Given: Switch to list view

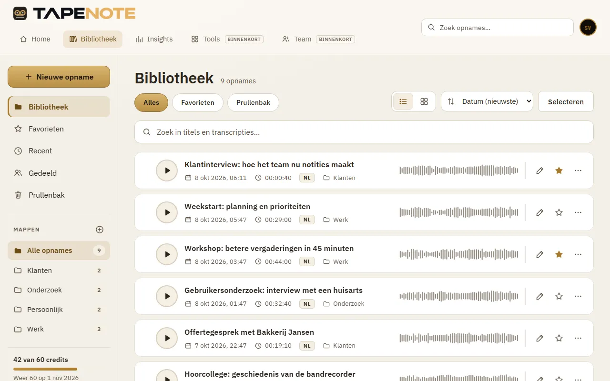Looking at the screenshot, I should click(403, 101).
